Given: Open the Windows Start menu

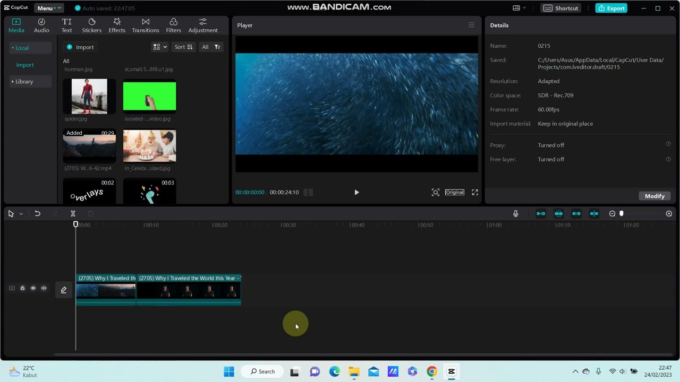Looking at the screenshot, I should (x=229, y=371).
